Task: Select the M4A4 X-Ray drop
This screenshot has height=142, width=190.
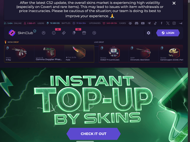Action: tap(19, 54)
